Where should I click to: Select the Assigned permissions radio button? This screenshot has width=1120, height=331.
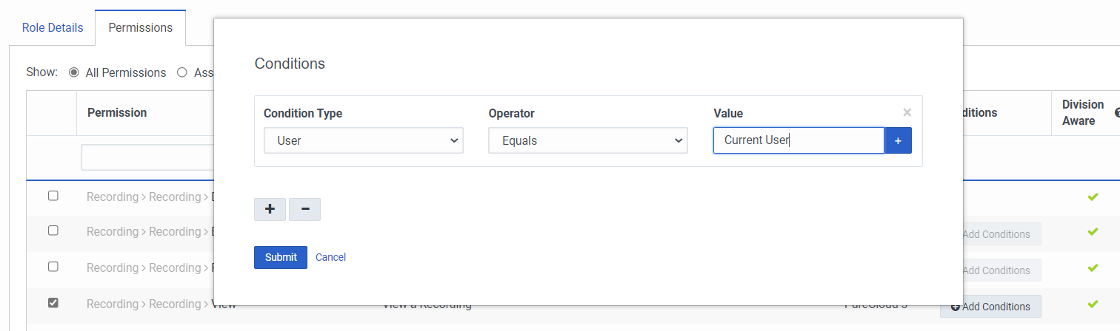tap(182, 72)
